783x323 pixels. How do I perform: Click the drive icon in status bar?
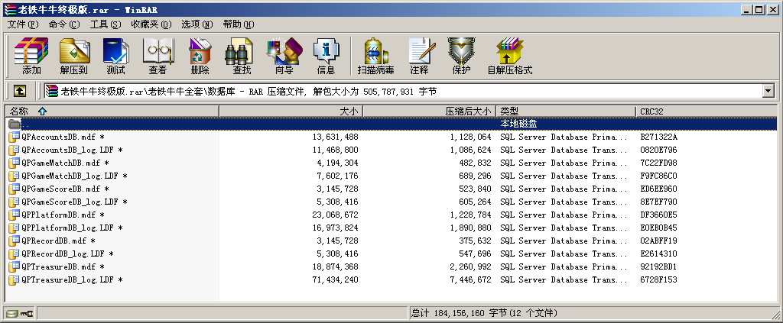12,313
